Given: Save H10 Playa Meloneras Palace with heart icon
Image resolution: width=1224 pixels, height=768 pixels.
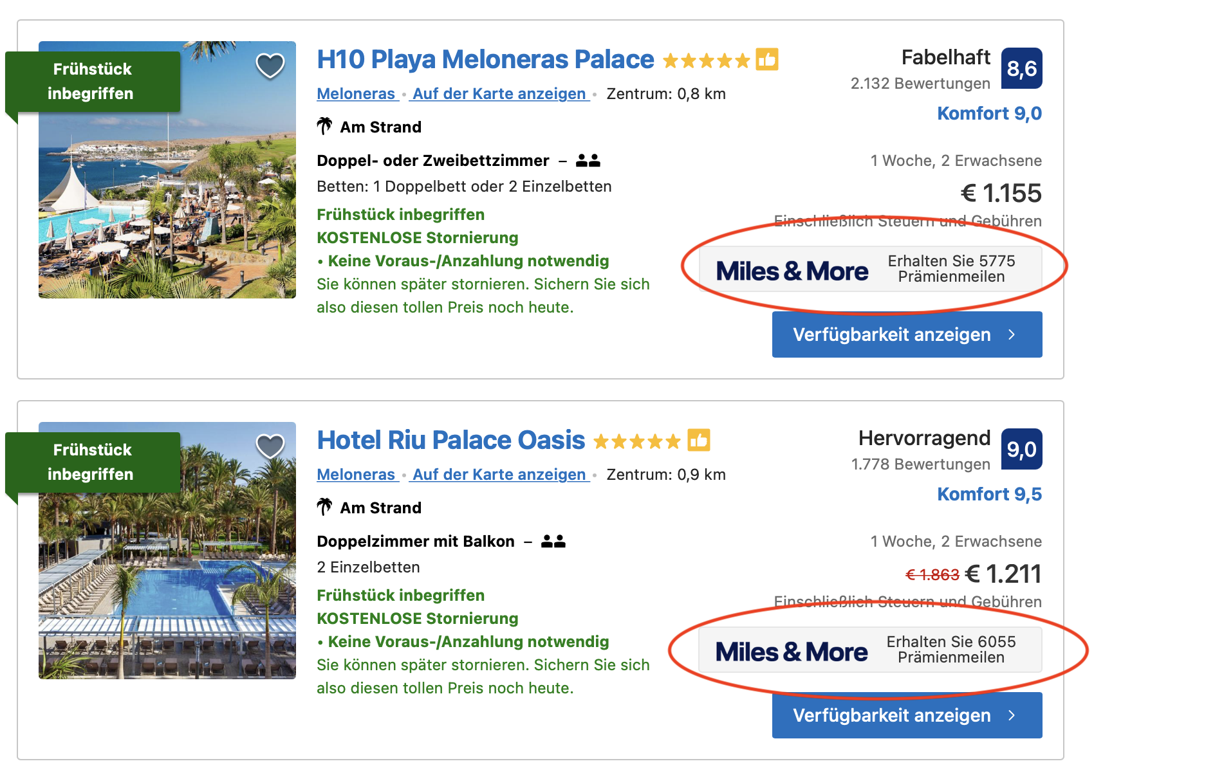Looking at the screenshot, I should coord(270,65).
